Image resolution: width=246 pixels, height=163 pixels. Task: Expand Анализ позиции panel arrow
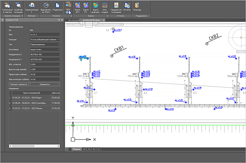point(22,16)
